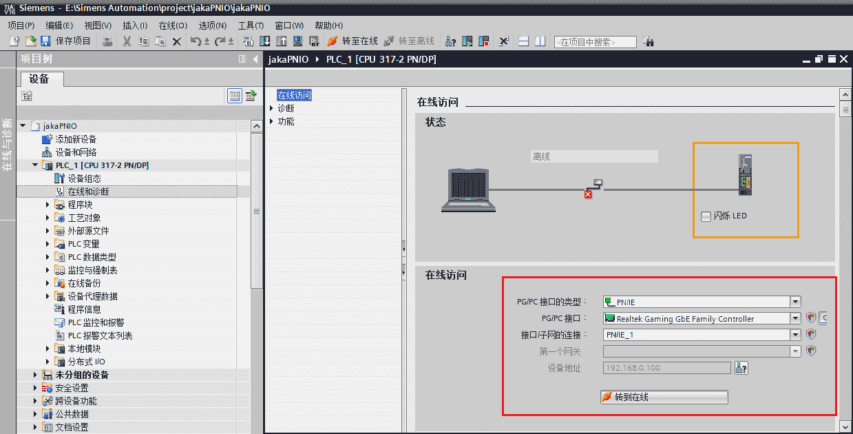Click the print icon in toolbar

pyautogui.click(x=107, y=41)
